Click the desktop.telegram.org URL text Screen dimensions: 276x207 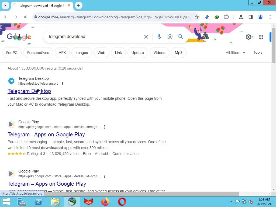coord(38,84)
